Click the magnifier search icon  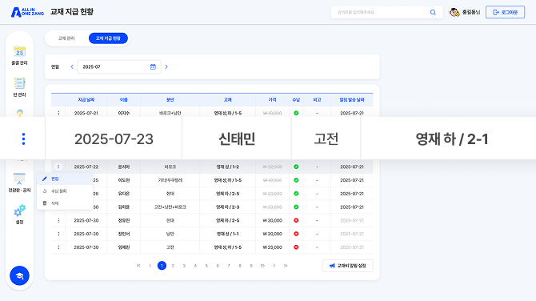[x=433, y=12]
